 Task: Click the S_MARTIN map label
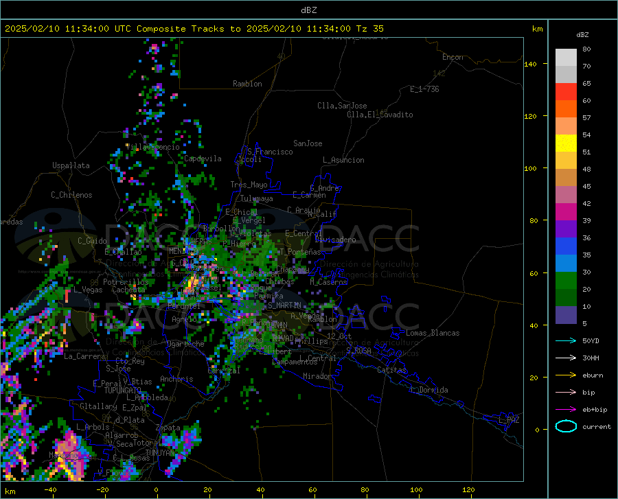(284, 305)
